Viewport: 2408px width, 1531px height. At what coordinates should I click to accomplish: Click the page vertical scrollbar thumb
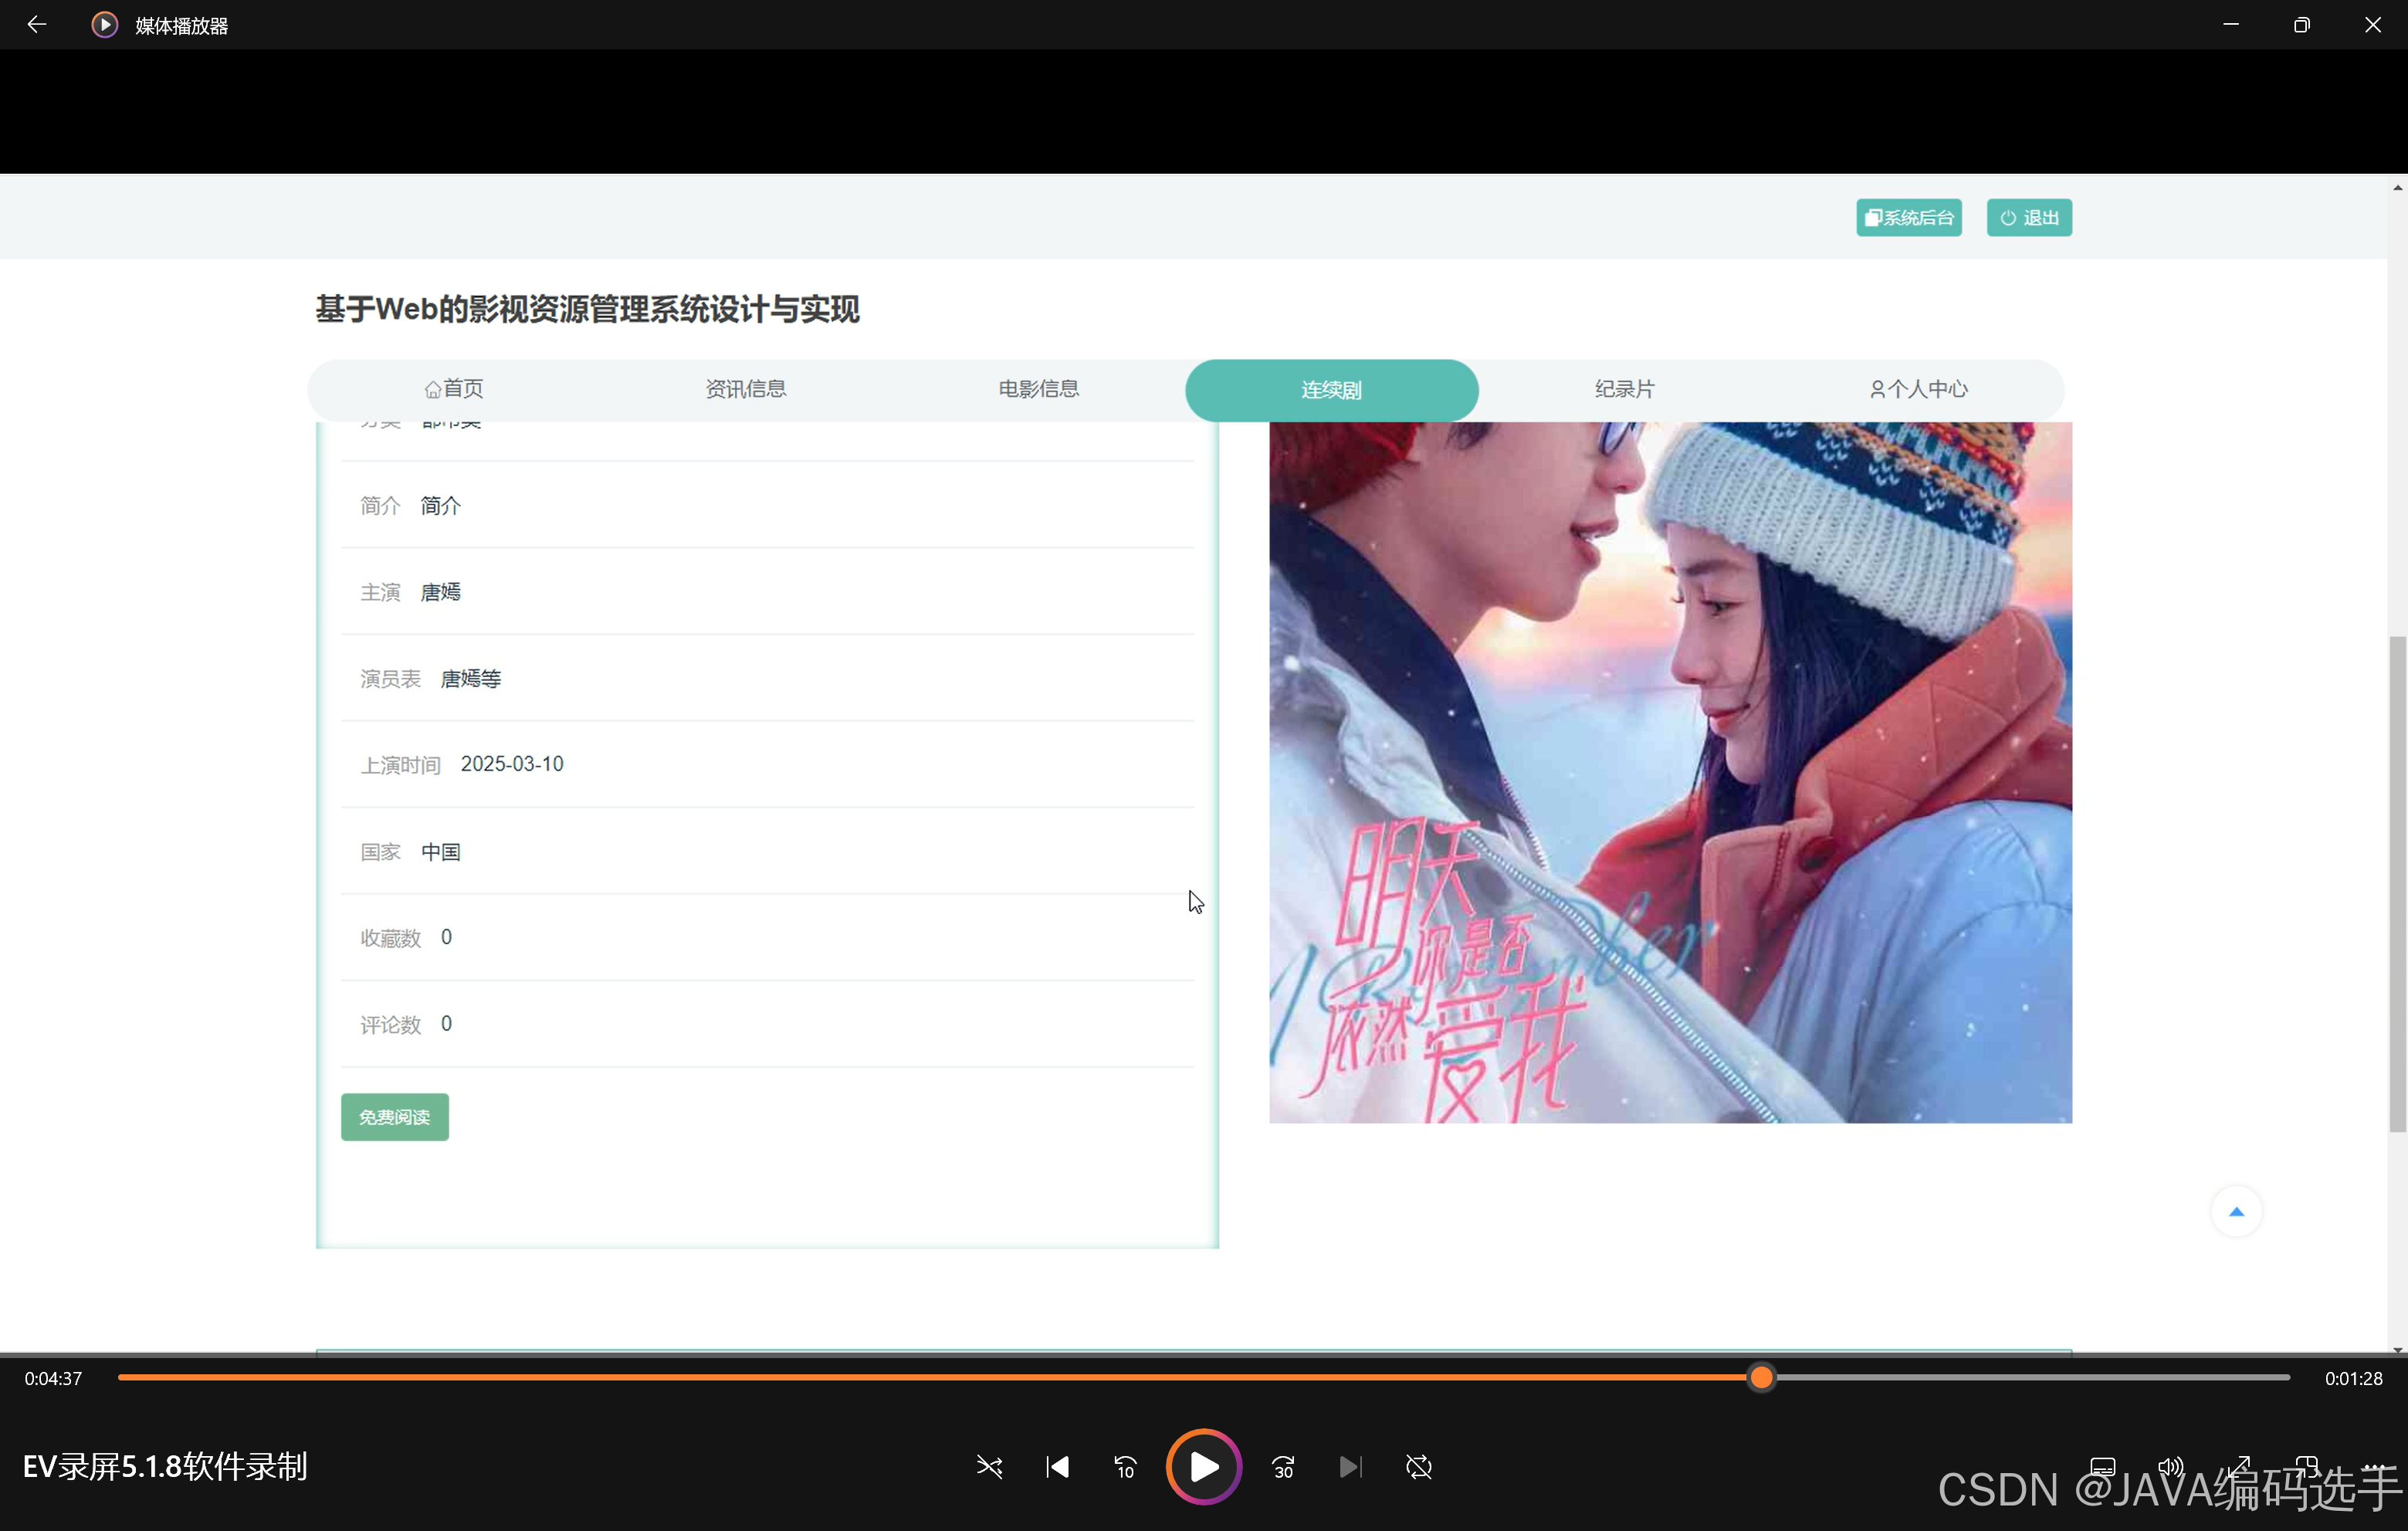point(2397,884)
